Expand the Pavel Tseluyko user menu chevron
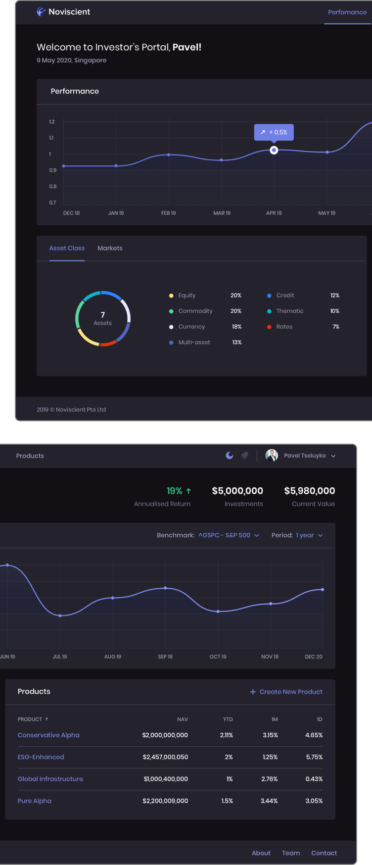 (x=333, y=456)
